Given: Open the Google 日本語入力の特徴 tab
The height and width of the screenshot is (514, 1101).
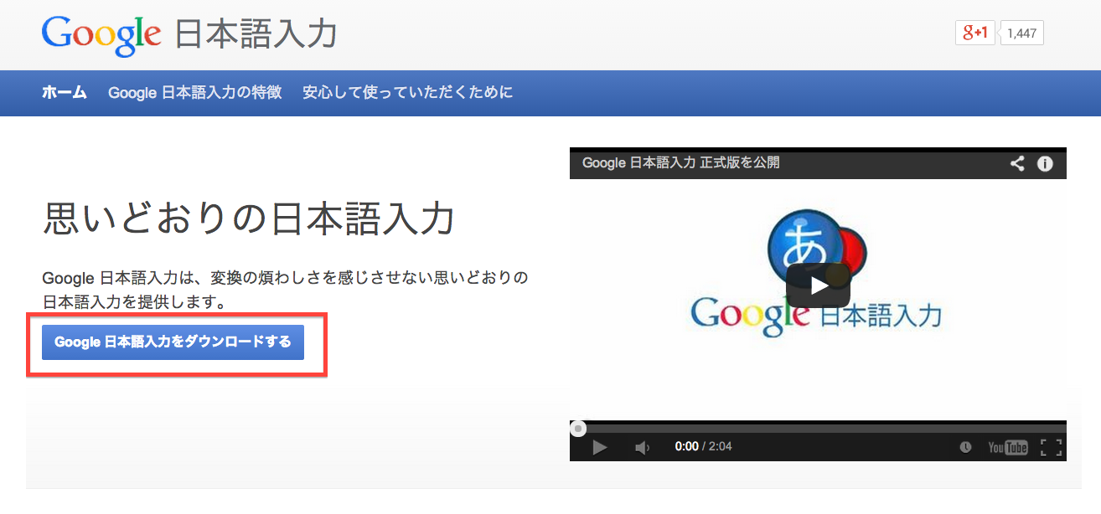Looking at the screenshot, I should [194, 92].
